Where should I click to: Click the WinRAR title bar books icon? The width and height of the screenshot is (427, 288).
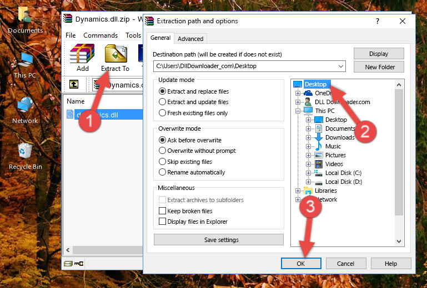point(68,19)
